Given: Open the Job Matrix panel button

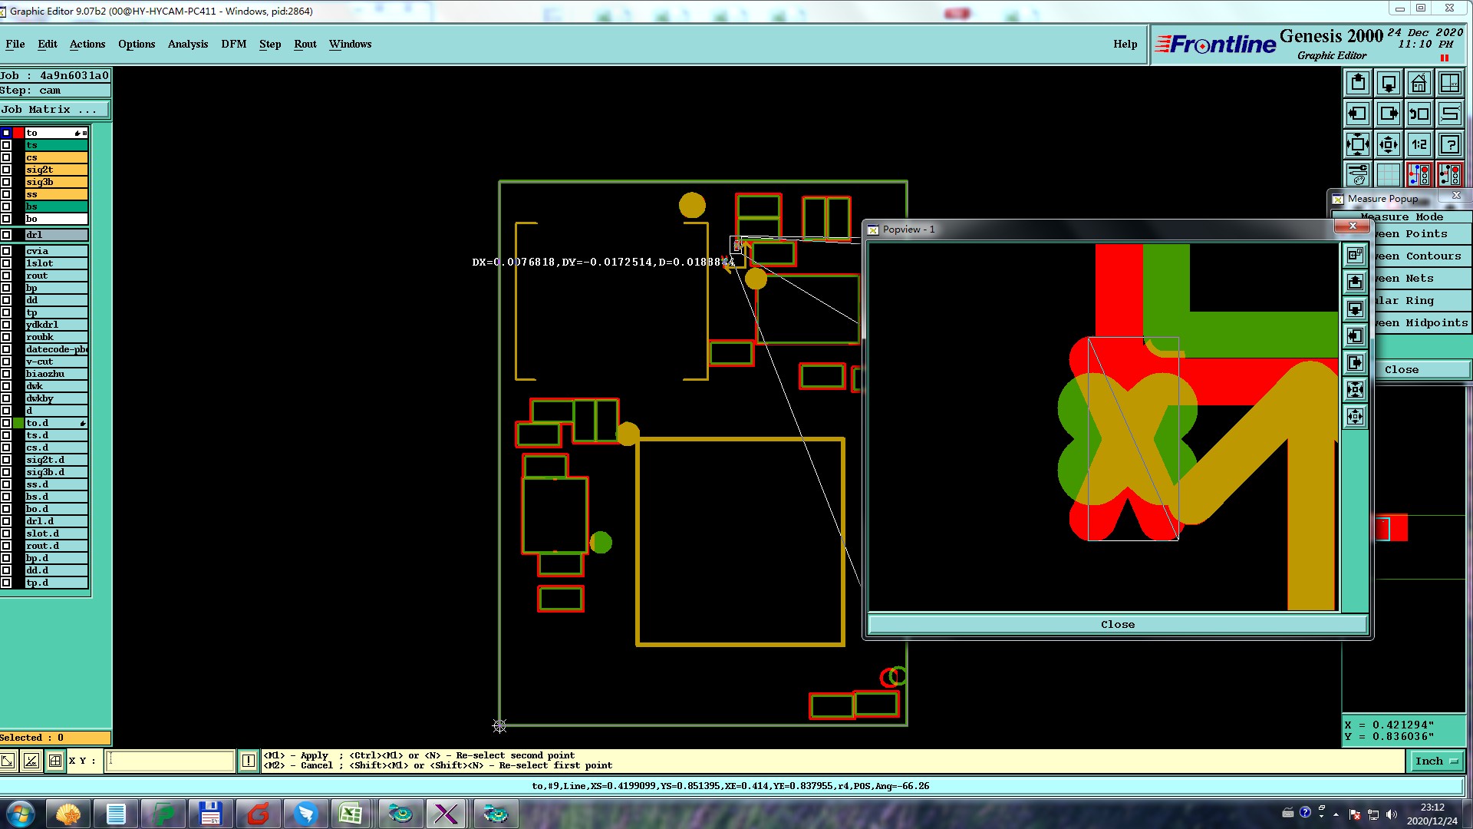Looking at the screenshot, I should 54,110.
